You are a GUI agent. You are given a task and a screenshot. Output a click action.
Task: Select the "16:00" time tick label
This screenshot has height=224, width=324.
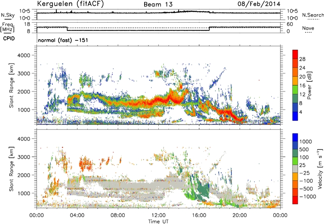pyautogui.click(x=199, y=216)
